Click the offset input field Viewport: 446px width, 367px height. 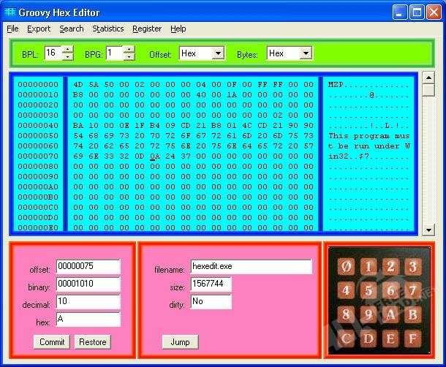88,266
